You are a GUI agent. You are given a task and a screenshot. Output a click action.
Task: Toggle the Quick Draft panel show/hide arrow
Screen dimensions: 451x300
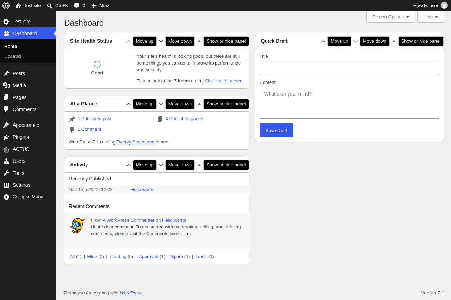394,41
